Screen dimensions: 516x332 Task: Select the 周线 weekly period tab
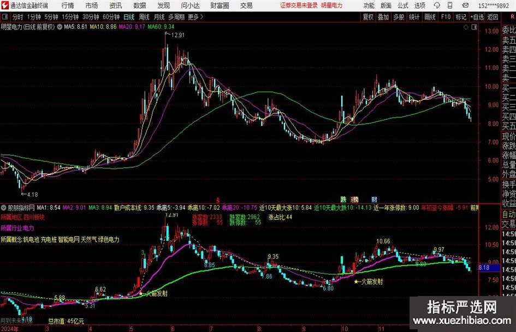144,17
